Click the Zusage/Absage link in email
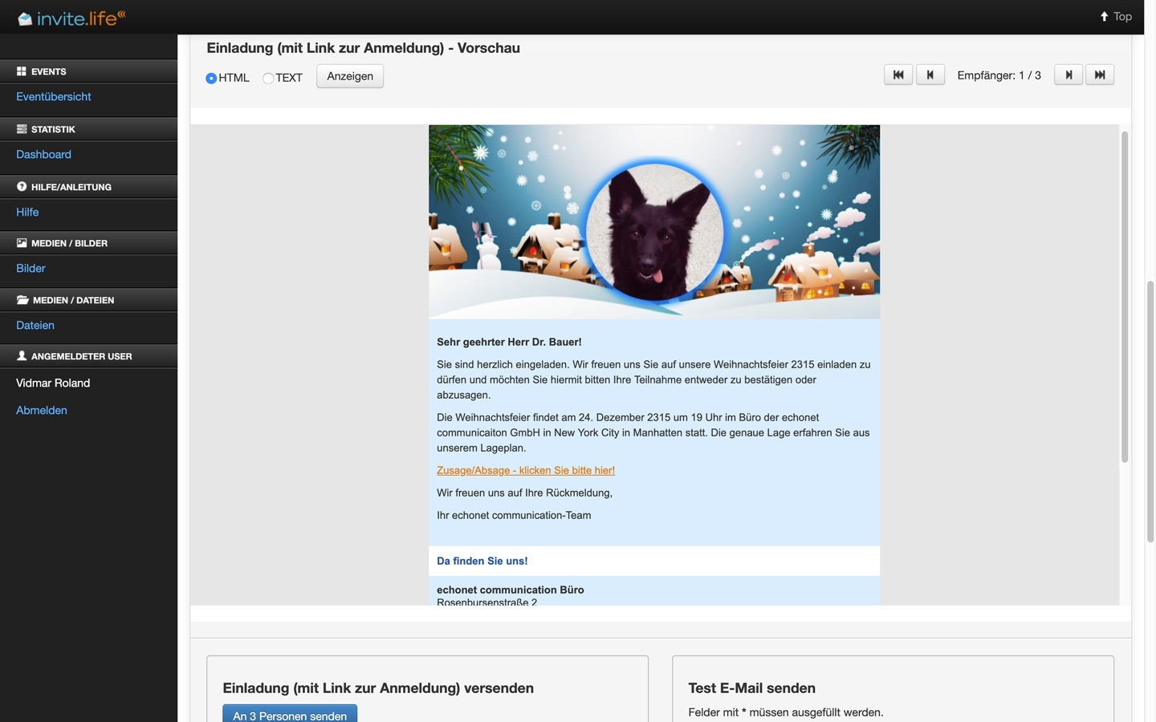 (x=526, y=470)
